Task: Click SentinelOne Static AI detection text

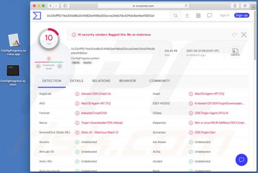Action: 100,133
